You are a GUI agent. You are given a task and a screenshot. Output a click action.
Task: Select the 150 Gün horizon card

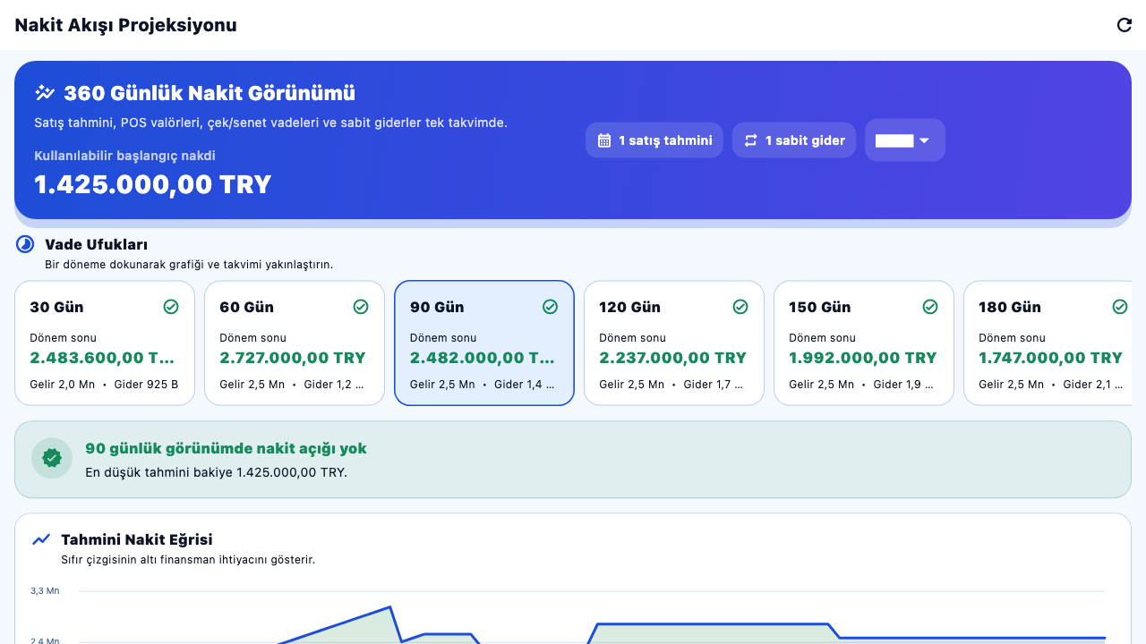pos(864,343)
